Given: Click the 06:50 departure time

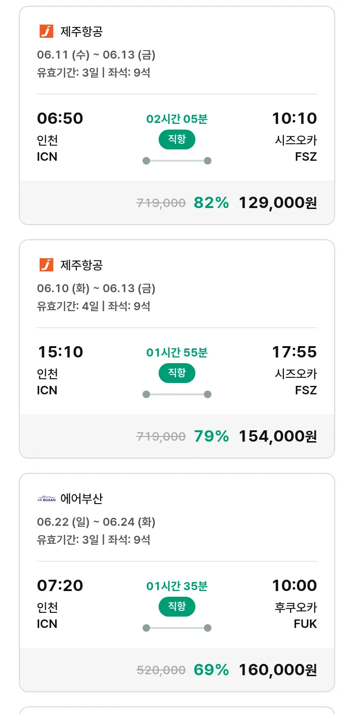Looking at the screenshot, I should pyautogui.click(x=60, y=118).
